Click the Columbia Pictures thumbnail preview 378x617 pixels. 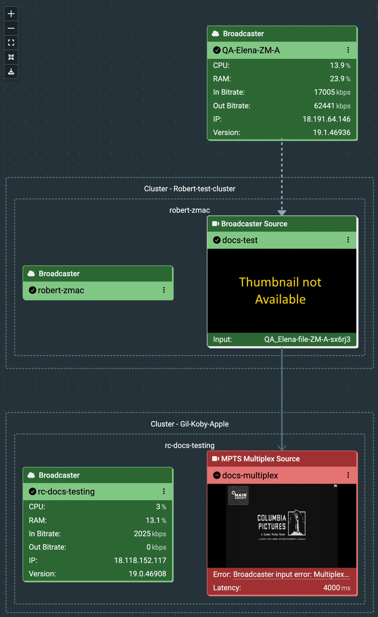click(x=282, y=526)
